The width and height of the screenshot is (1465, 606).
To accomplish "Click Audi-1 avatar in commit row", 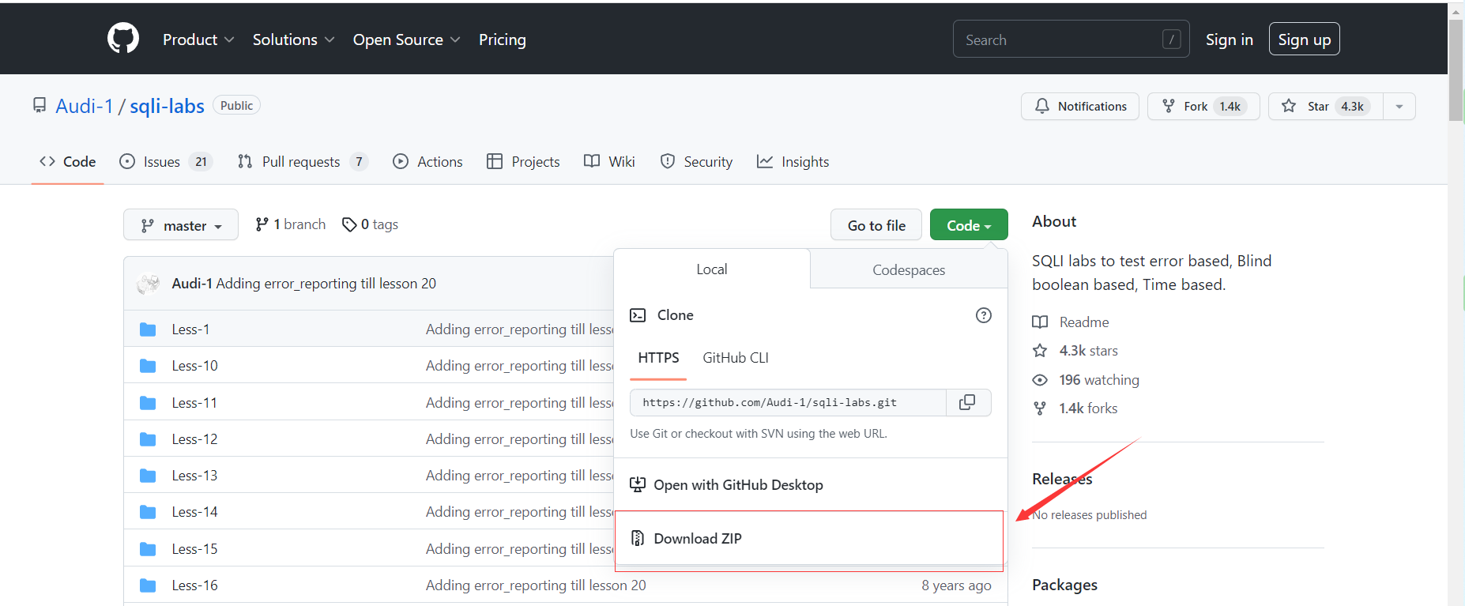I will [148, 284].
